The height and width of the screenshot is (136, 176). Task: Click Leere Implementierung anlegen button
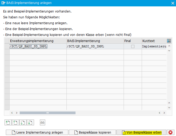click(x=37, y=132)
